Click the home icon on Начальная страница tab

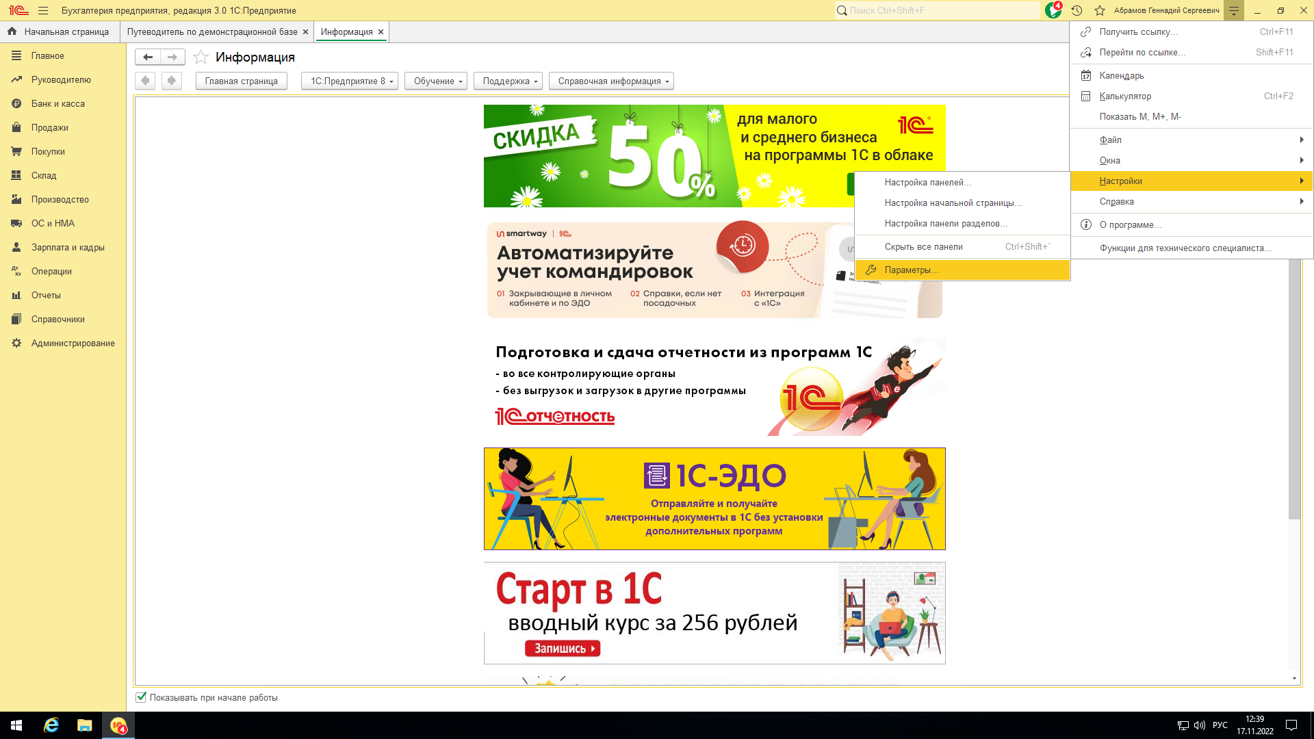12,31
